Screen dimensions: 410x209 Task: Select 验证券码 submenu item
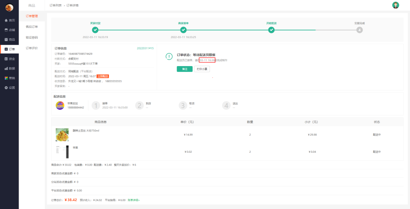point(32,37)
